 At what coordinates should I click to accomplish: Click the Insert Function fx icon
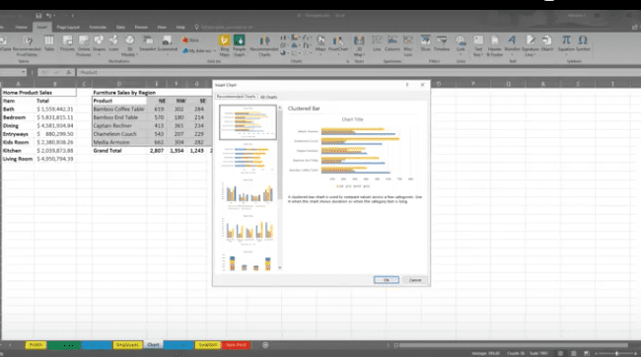coord(69,72)
